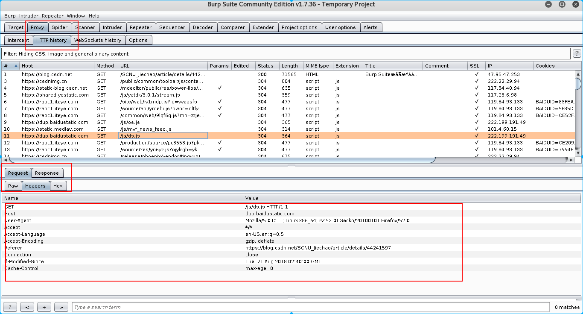The height and width of the screenshot is (314, 583).
Task: Click the + search options button
Action: point(44,307)
